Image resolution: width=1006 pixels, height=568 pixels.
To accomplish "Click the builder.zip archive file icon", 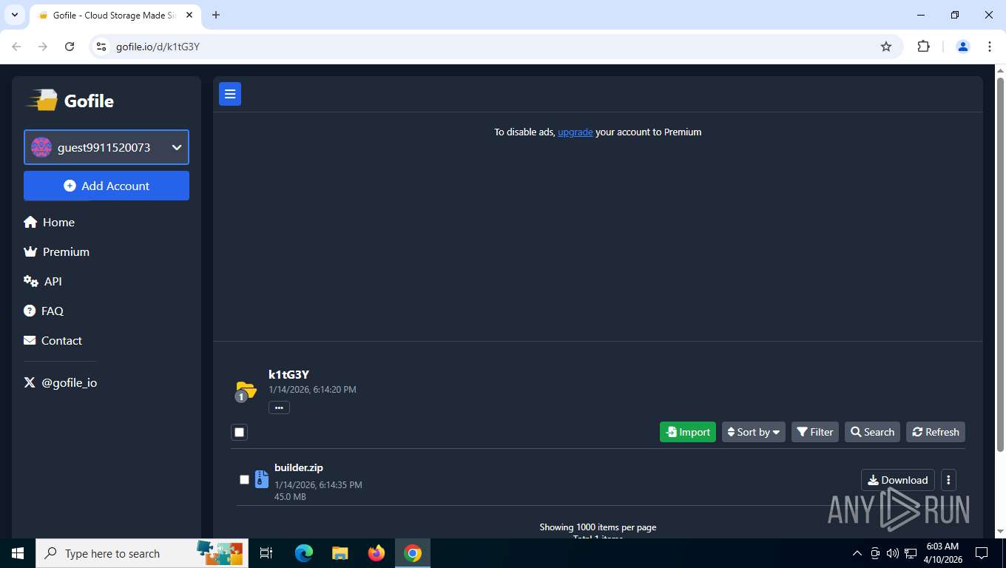I will click(261, 479).
